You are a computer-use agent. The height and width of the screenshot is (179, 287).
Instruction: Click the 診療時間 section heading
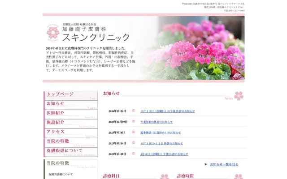point(185,176)
